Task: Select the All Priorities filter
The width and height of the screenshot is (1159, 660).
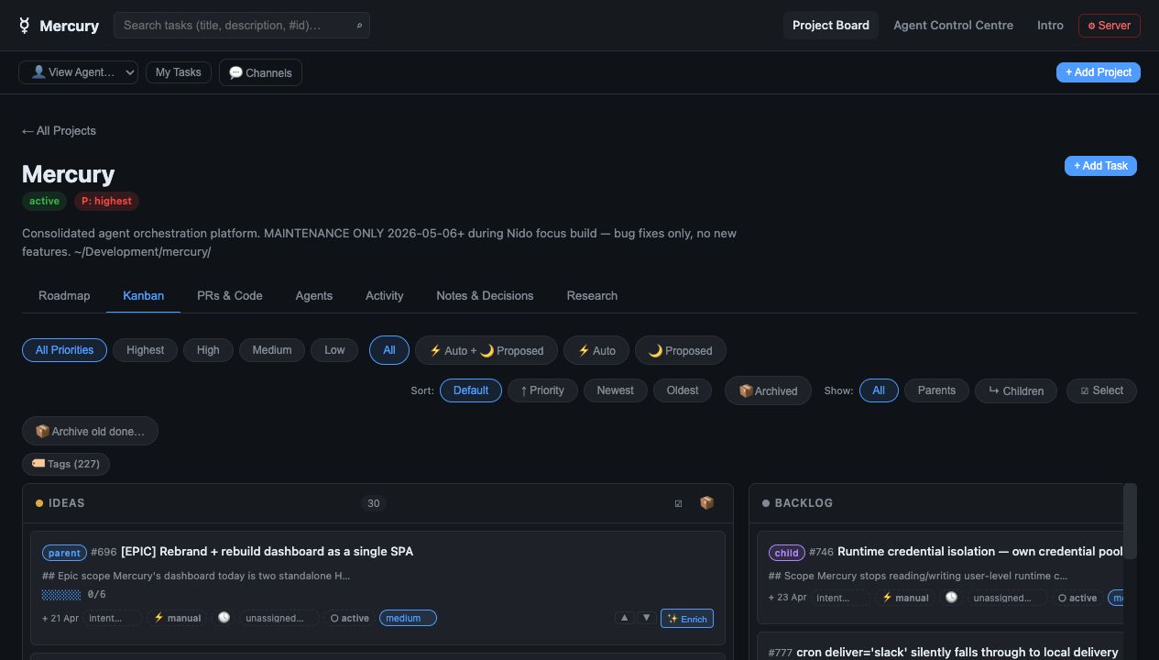Action: point(64,350)
